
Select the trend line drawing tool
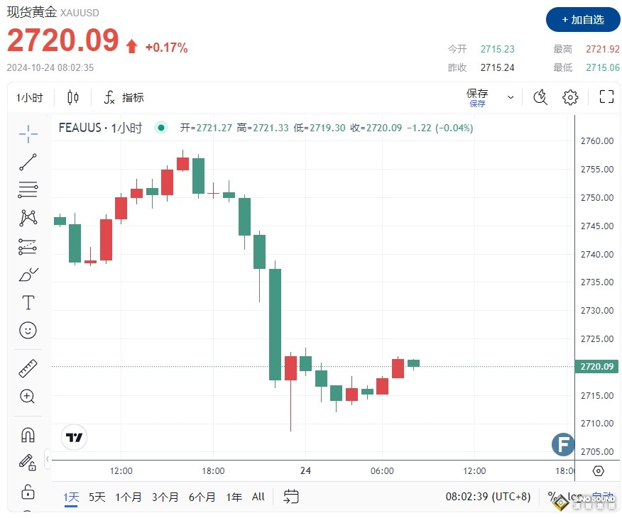click(x=27, y=161)
